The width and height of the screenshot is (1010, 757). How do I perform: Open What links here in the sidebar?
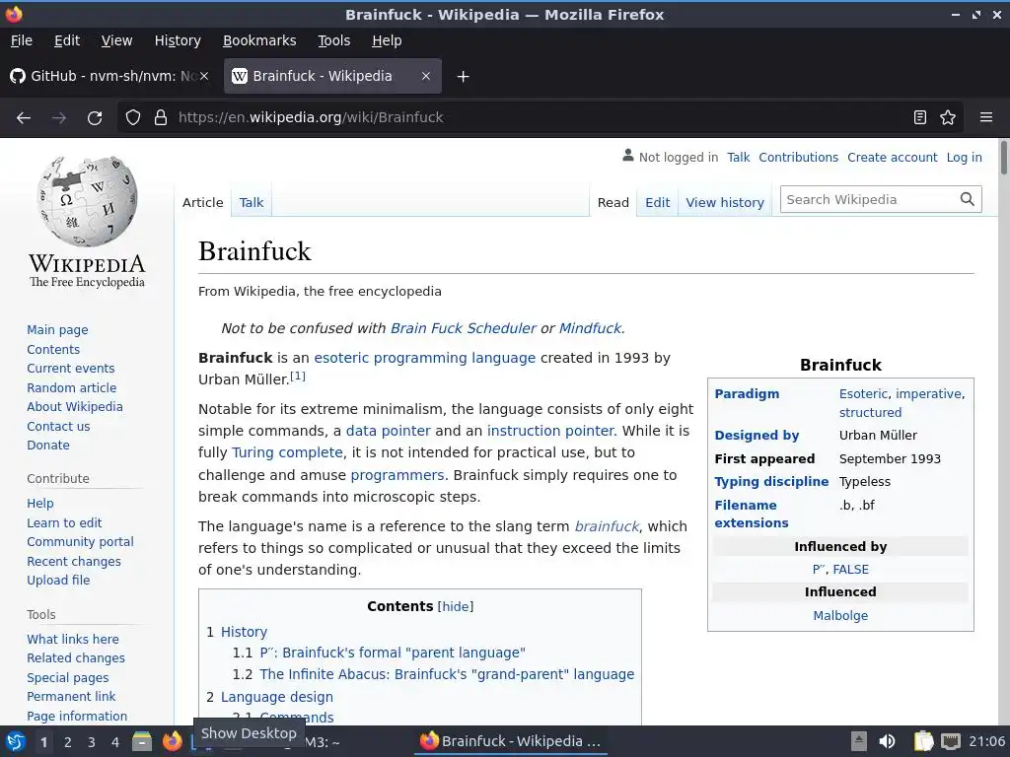point(73,639)
